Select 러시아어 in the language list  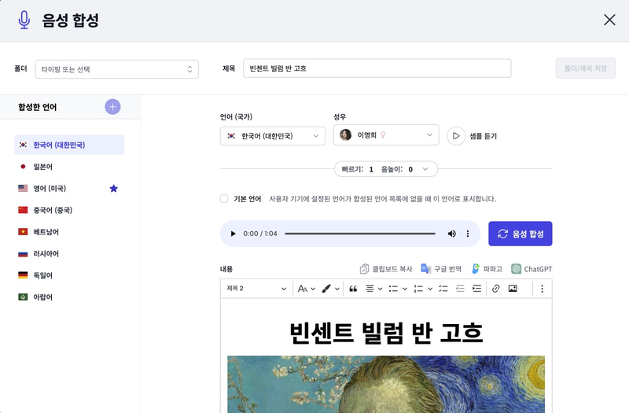point(69,253)
